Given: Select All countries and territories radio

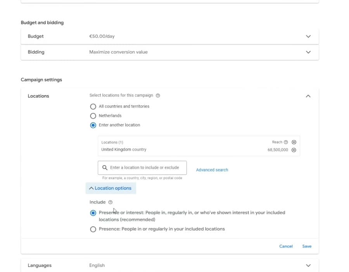Looking at the screenshot, I should point(93,106).
